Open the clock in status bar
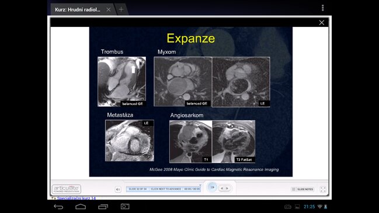The height and width of the screenshot is (213, 379). click(x=309, y=207)
